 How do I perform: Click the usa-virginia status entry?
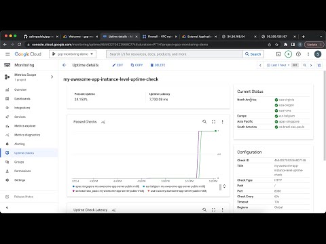285,100
